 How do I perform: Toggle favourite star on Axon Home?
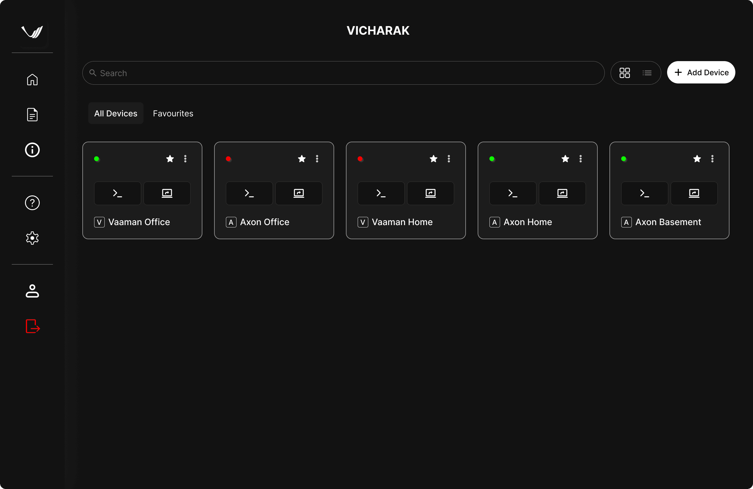(565, 159)
